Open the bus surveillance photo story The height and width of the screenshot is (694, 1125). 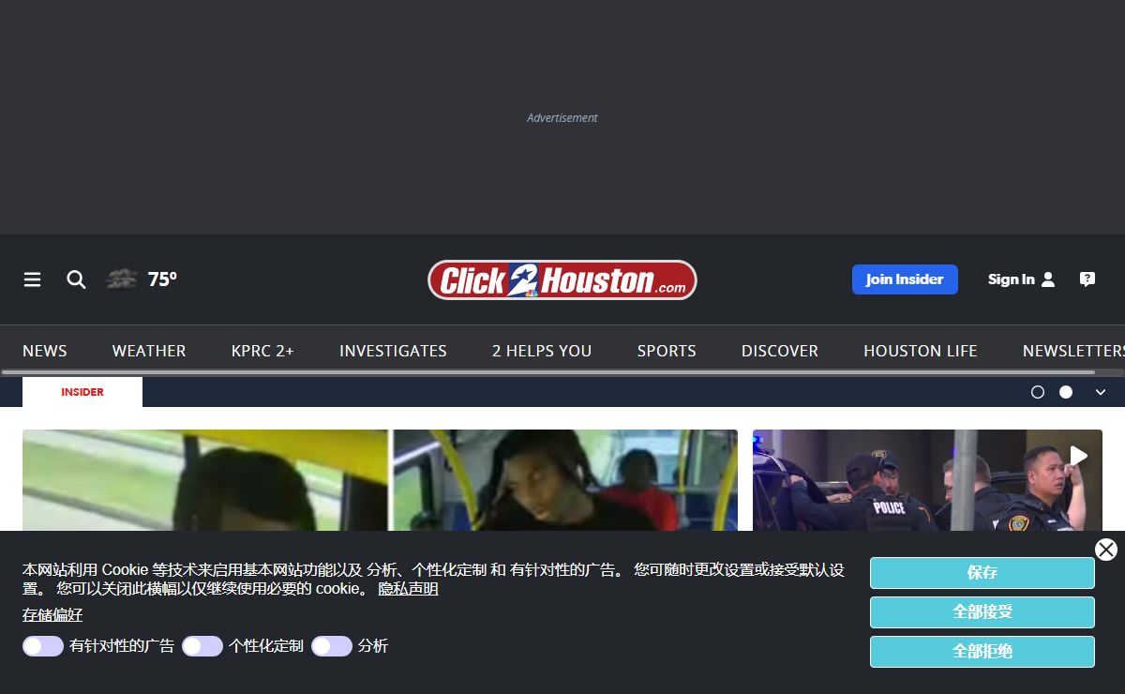(x=380, y=480)
